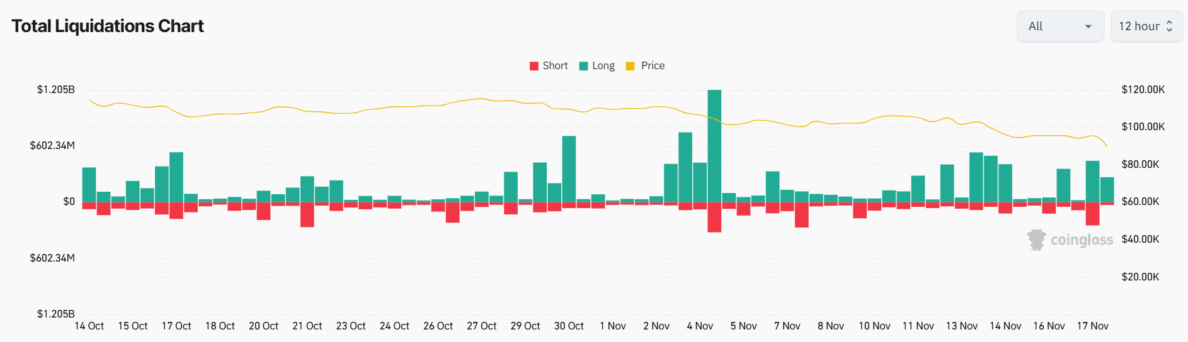Image resolution: width=1188 pixels, height=342 pixels.
Task: Click the 21 Oct date label
Action: (307, 326)
